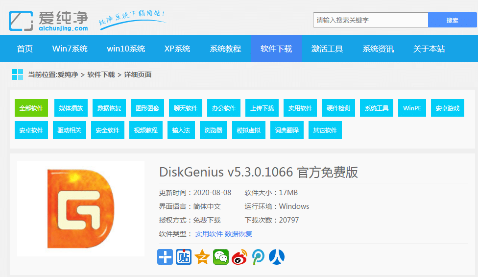
Task: Select the 浏览器 category button
Action: (214, 130)
